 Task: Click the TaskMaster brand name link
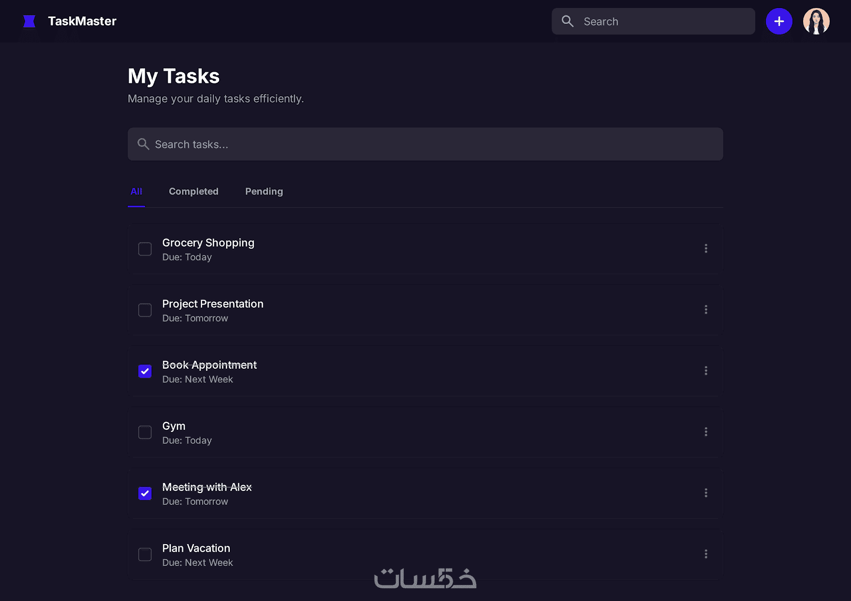coord(82,21)
